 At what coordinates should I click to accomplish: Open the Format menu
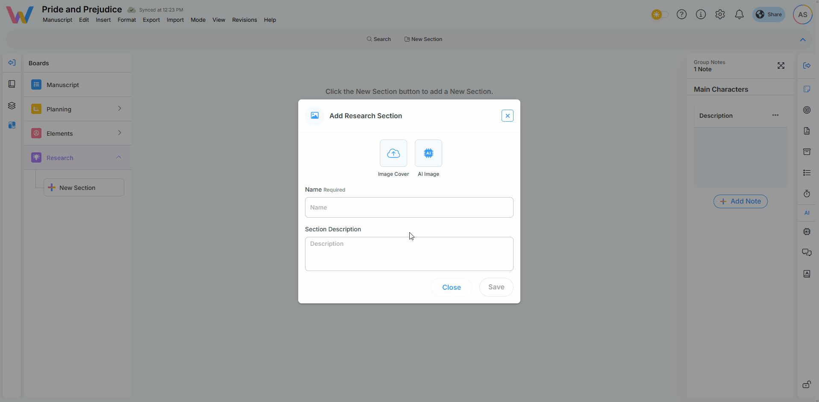click(126, 20)
